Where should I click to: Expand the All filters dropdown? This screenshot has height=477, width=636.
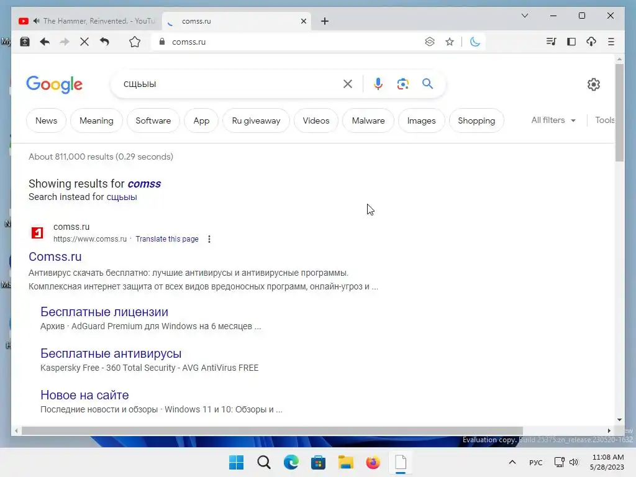[553, 120]
